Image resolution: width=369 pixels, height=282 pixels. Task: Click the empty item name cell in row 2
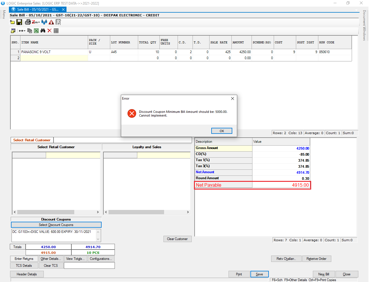tap(54, 58)
